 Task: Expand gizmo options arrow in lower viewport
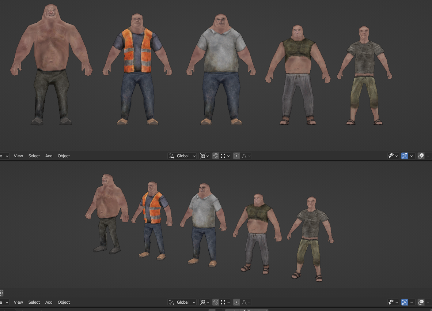click(412, 302)
